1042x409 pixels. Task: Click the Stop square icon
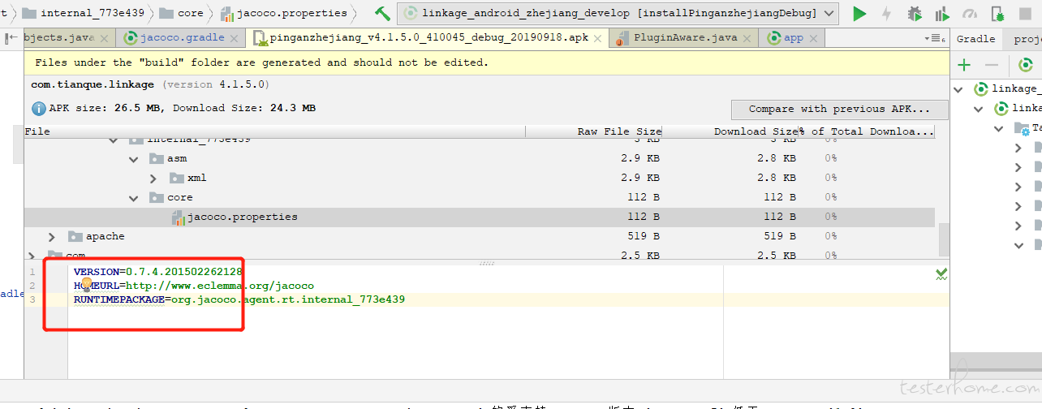point(1027,13)
